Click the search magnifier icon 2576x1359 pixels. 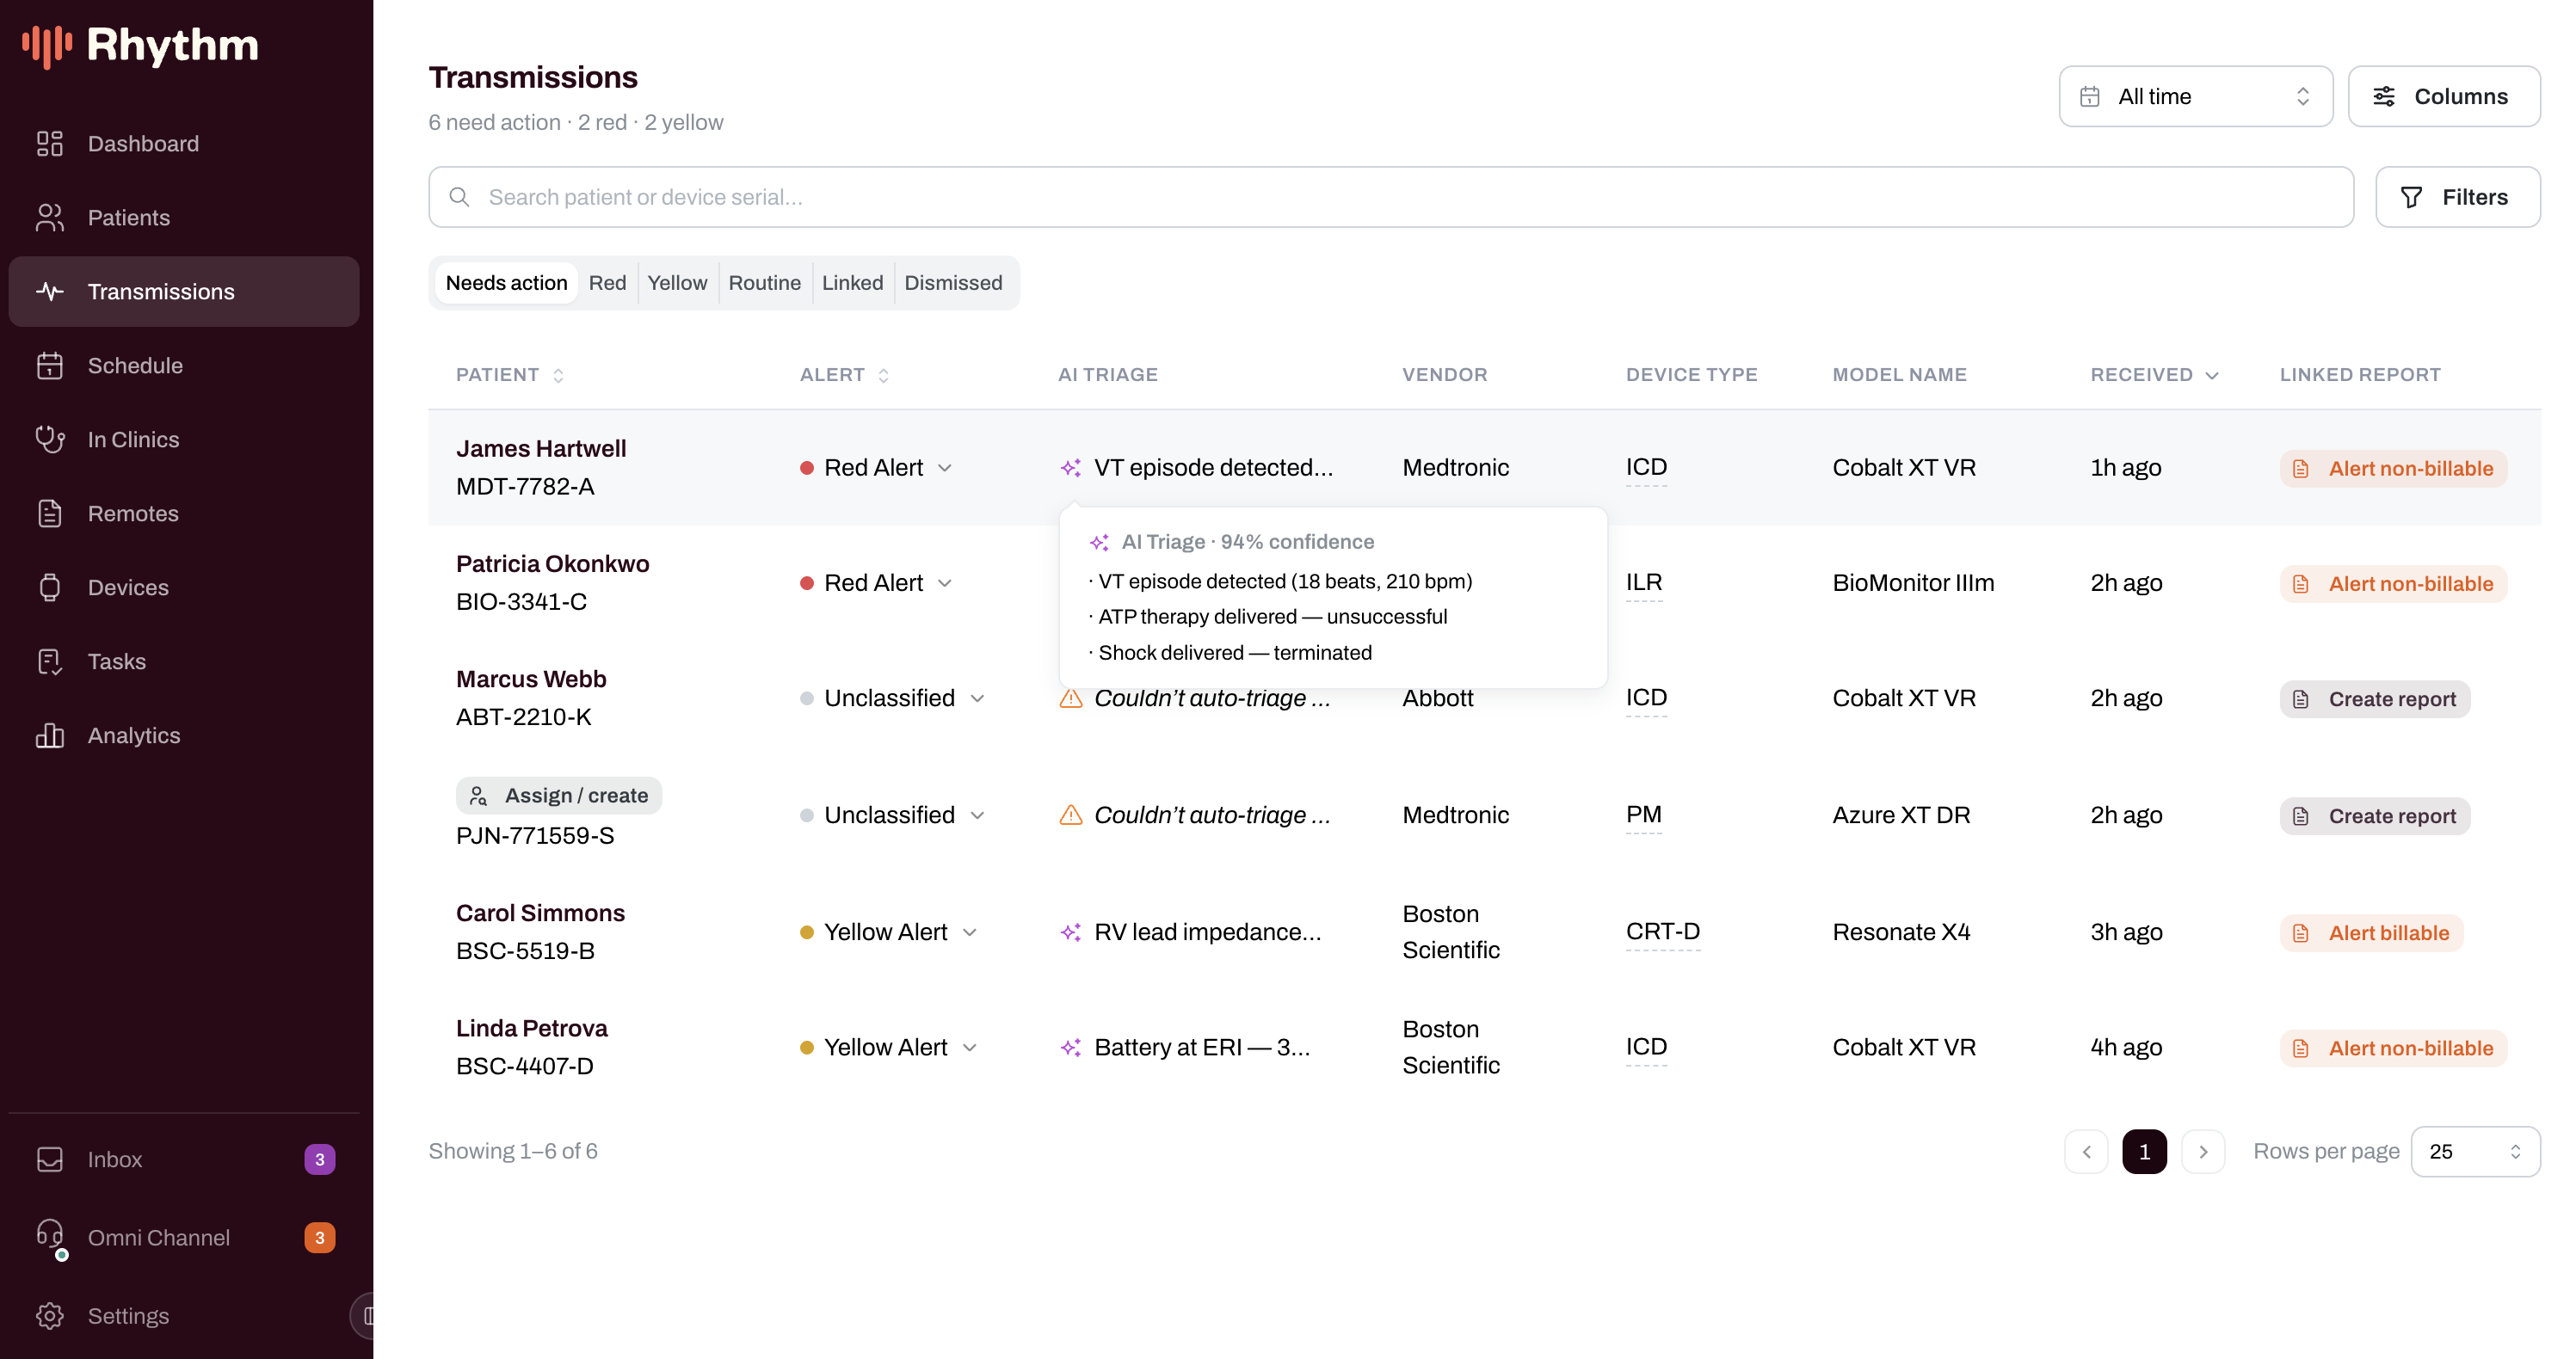459,197
